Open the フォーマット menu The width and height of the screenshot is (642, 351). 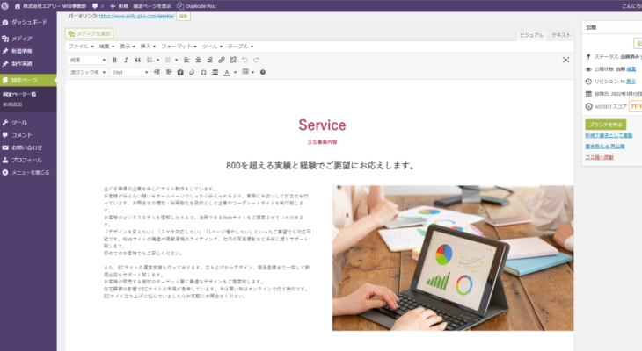click(179, 47)
